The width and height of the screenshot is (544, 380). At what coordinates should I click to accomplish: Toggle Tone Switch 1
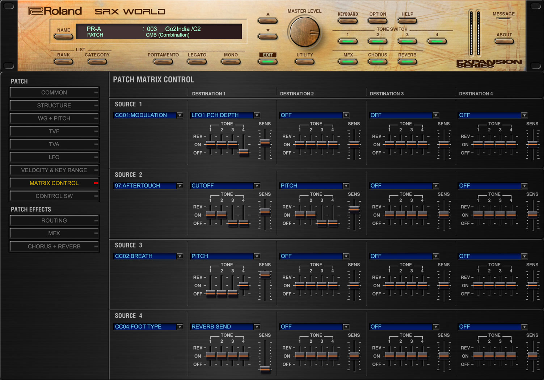(348, 41)
